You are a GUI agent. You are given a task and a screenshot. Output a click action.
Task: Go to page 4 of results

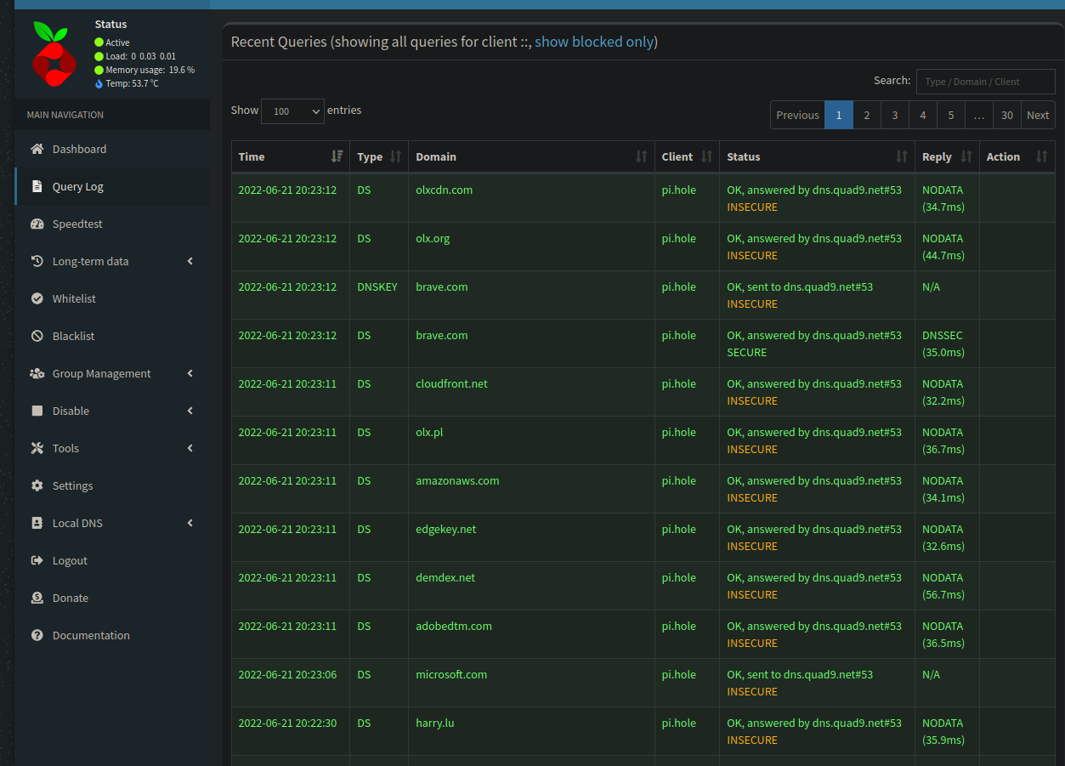tap(923, 115)
